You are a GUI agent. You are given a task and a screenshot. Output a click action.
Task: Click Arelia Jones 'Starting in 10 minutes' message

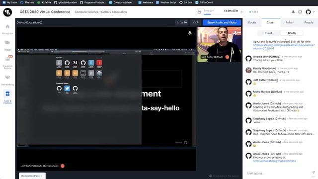tap(278, 109)
